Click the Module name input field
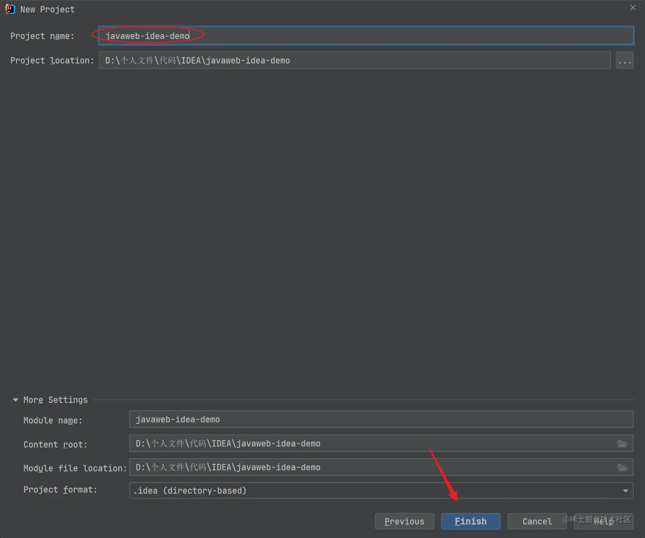 click(x=381, y=419)
